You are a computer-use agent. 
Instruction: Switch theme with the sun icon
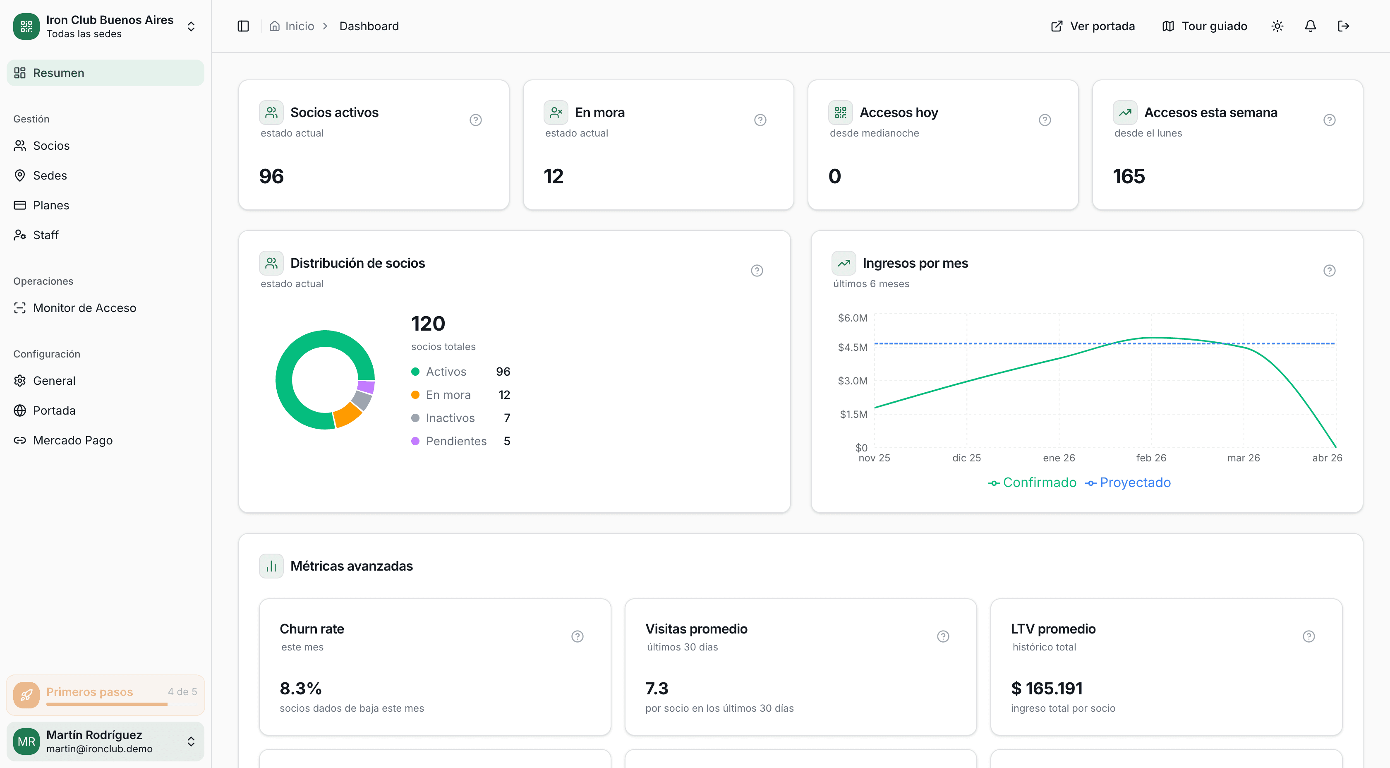tap(1277, 26)
